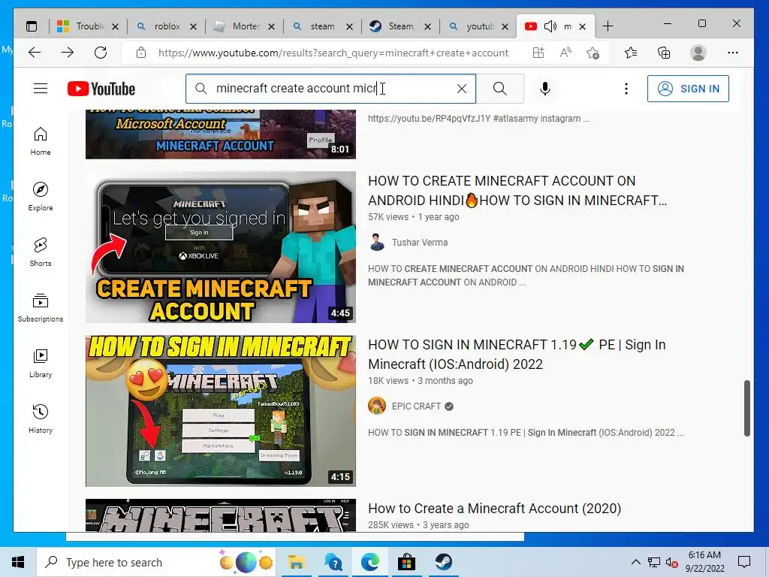Open the Get Help taskbar icon
The height and width of the screenshot is (577, 769).
(333, 562)
